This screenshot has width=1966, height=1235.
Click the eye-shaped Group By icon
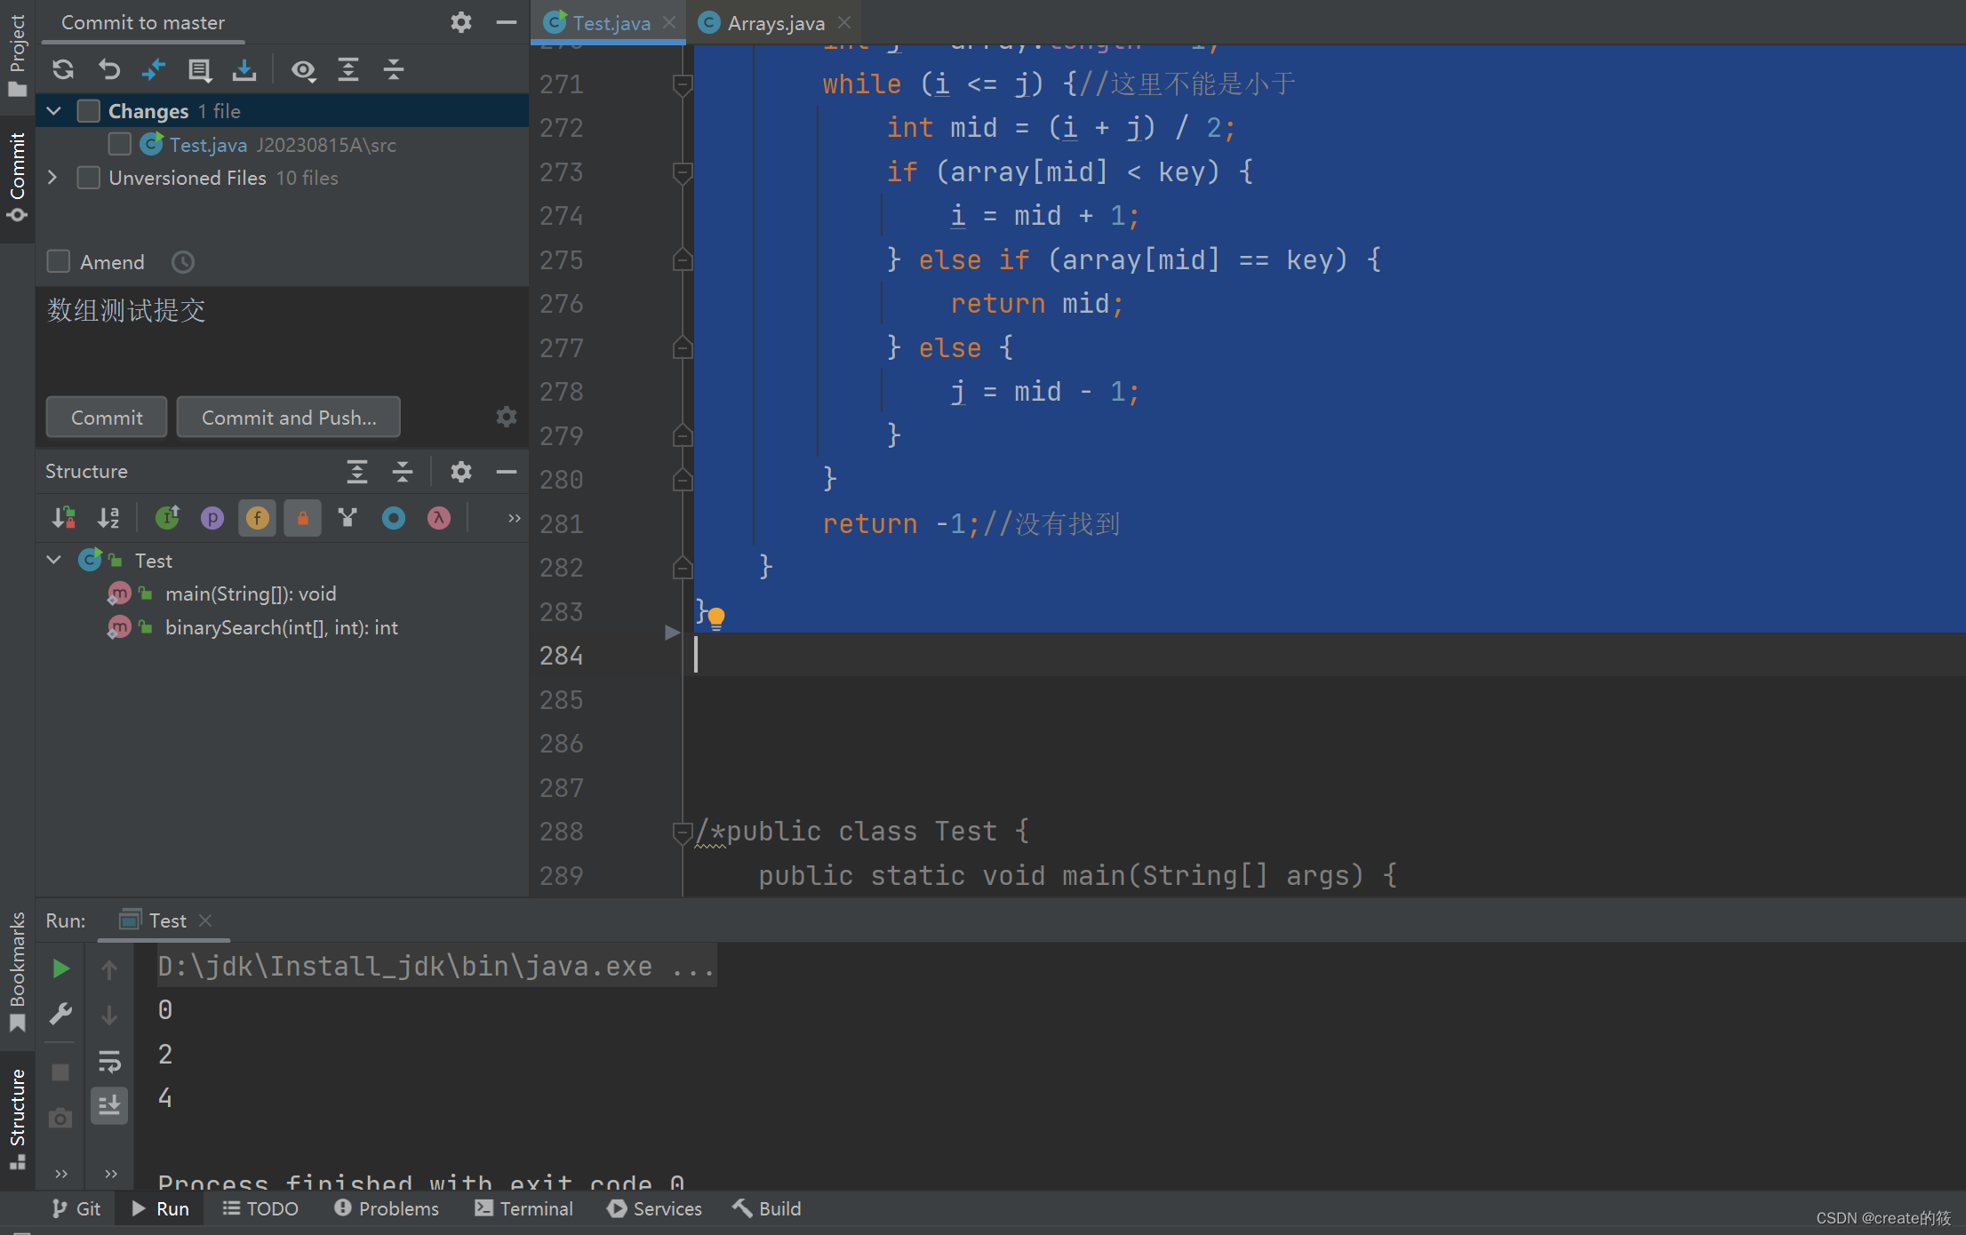pos(303,69)
